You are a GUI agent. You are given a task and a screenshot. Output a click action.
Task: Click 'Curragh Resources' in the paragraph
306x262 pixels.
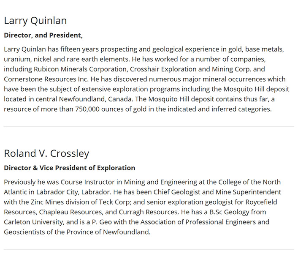pyautogui.click(x=149, y=212)
